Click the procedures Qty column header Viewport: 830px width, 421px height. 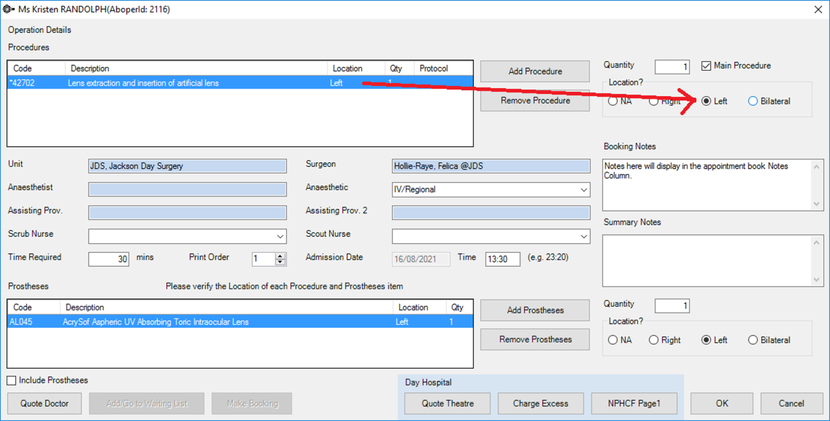[x=399, y=69]
